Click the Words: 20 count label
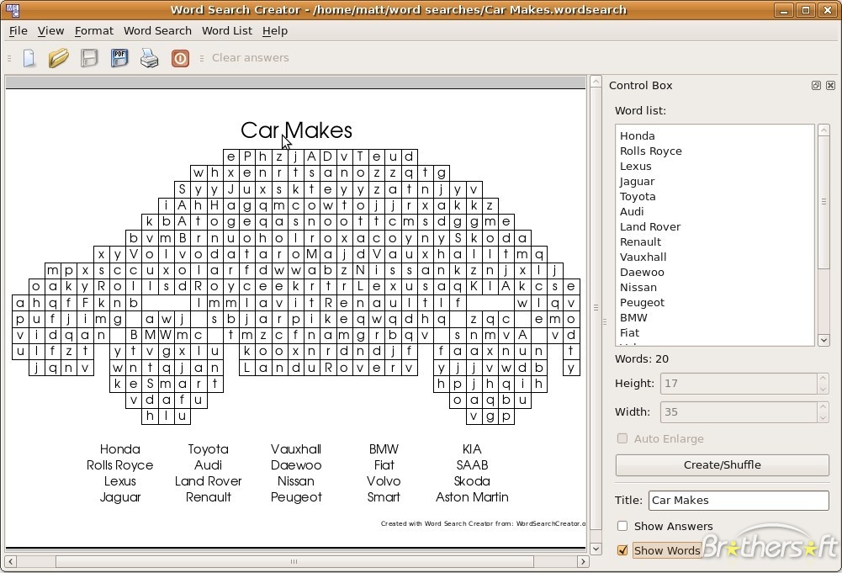The height and width of the screenshot is (573, 842). 641,358
